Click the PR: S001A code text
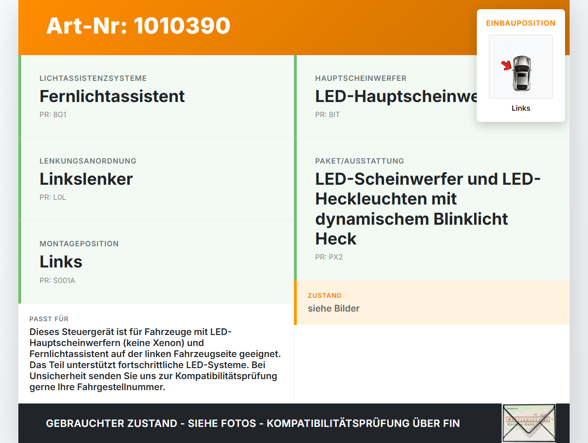588x443 pixels. [x=57, y=280]
